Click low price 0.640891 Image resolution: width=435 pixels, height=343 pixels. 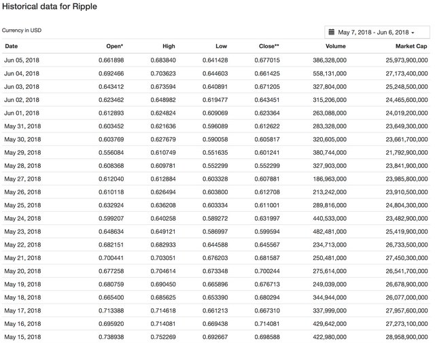point(215,86)
